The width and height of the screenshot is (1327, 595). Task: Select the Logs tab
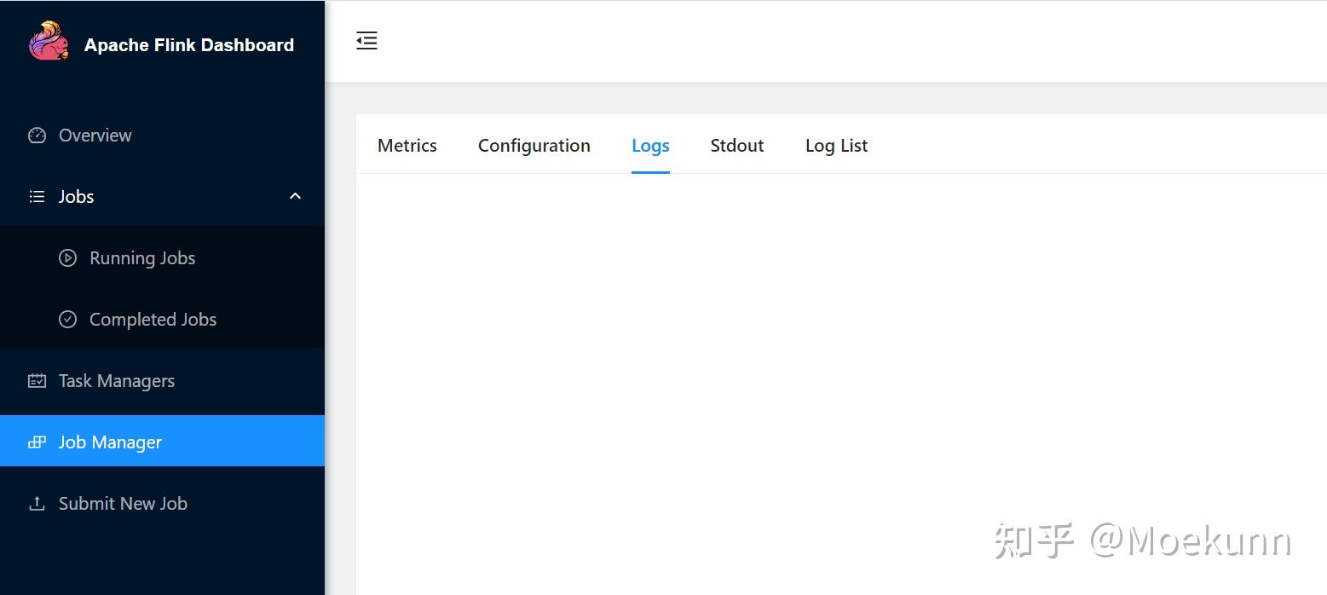click(650, 146)
